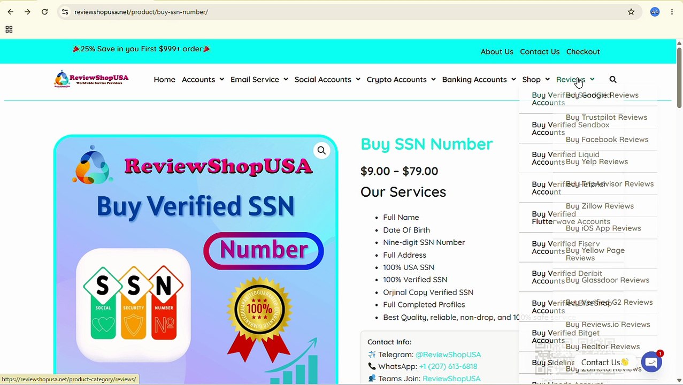Image resolution: width=683 pixels, height=385 pixels.
Task: Open site search magnifier in navigation
Action: tap(613, 79)
